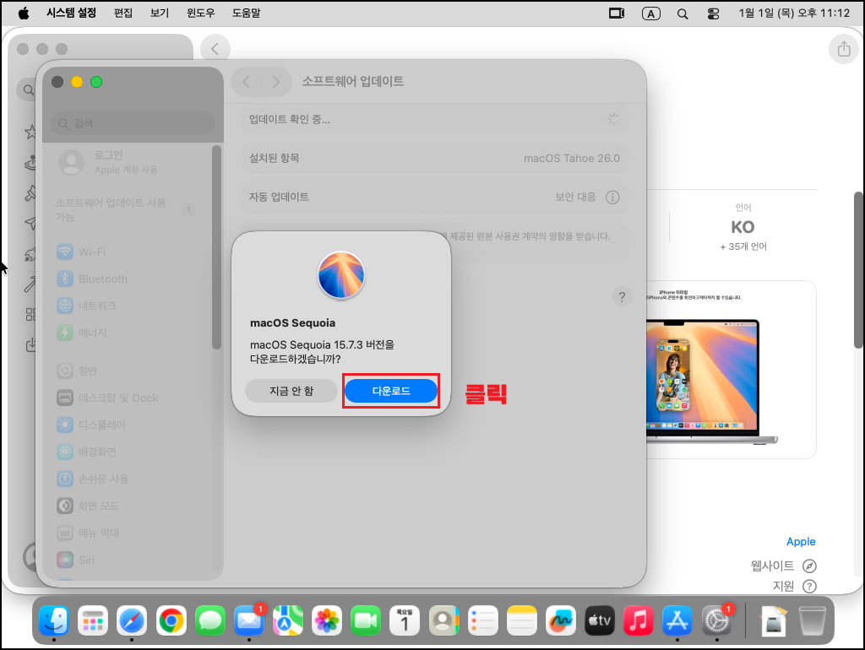Click the back arrow in System Settings toolbar

pos(246,82)
